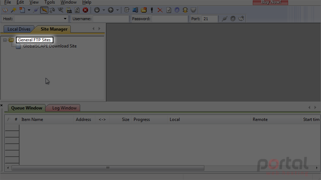
Task: Click the Local column header
Action: [x=209, y=120]
